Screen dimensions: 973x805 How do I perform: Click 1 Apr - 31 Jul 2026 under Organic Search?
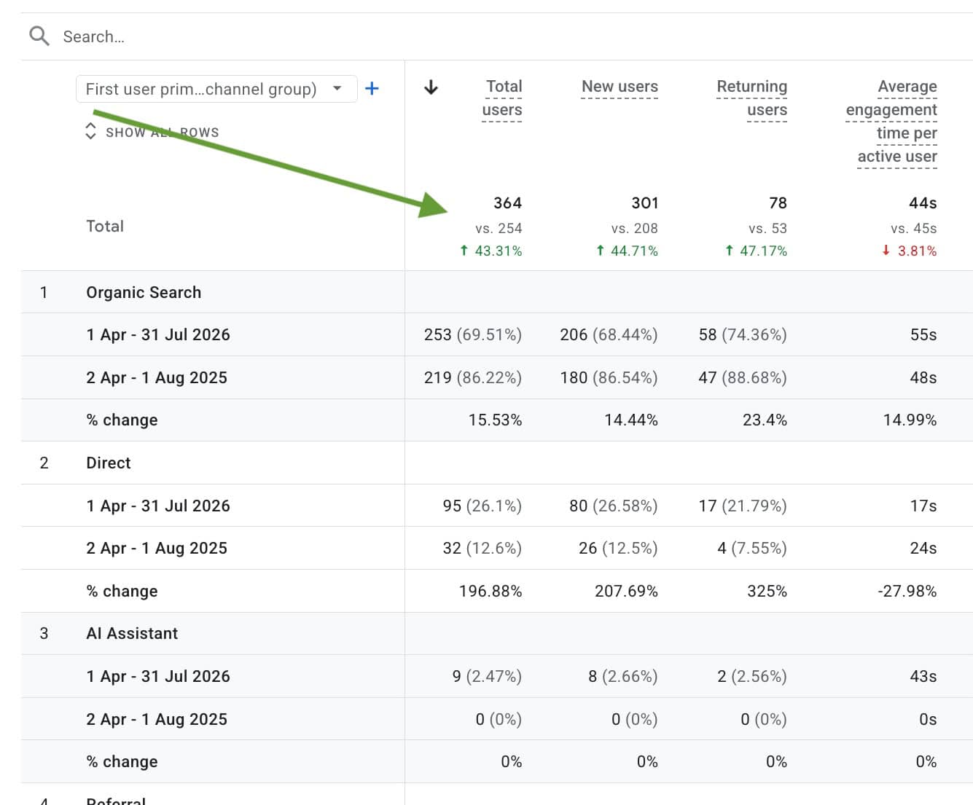158,334
